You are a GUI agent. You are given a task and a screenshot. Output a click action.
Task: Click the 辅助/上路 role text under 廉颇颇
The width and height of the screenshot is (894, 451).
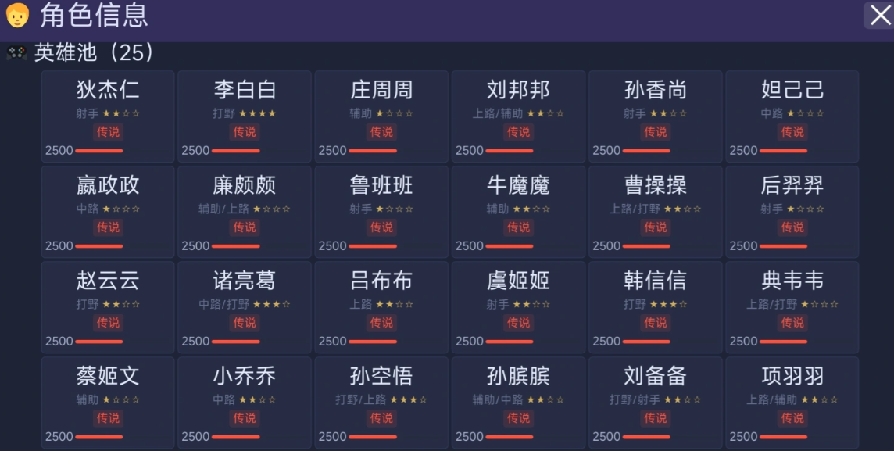(223, 209)
